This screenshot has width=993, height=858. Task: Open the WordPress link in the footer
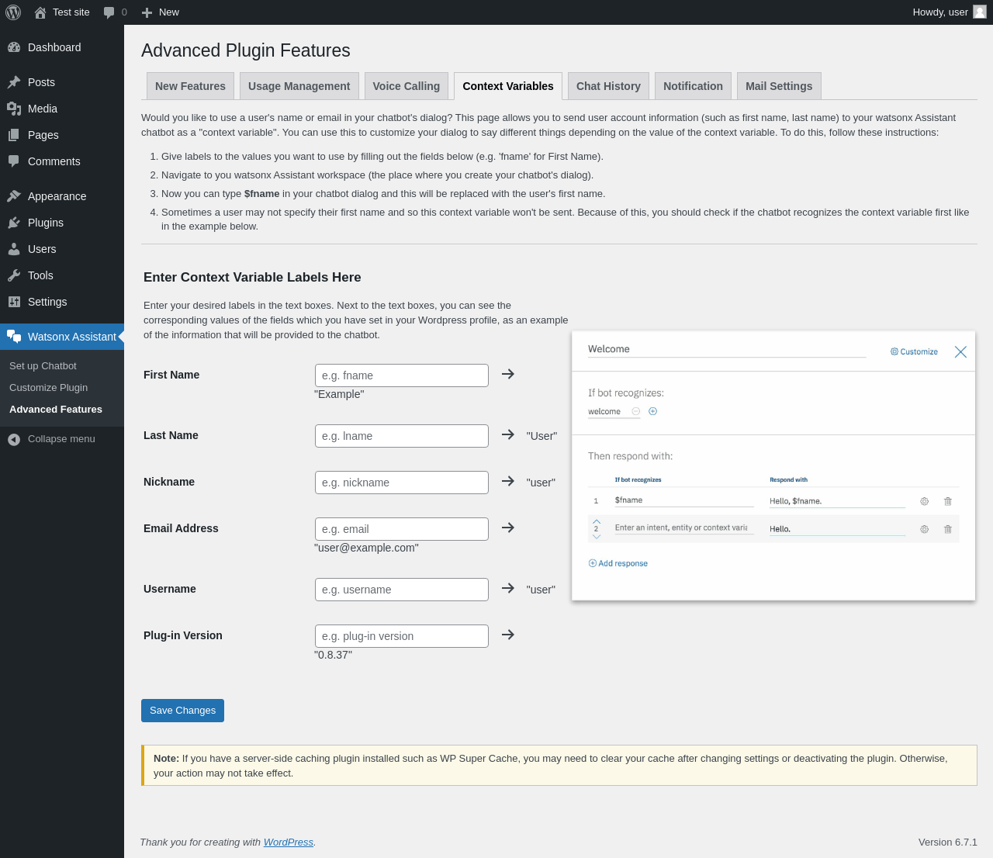(x=289, y=842)
